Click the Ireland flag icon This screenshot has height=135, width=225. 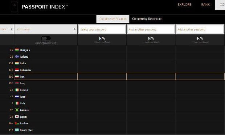click(17, 90)
